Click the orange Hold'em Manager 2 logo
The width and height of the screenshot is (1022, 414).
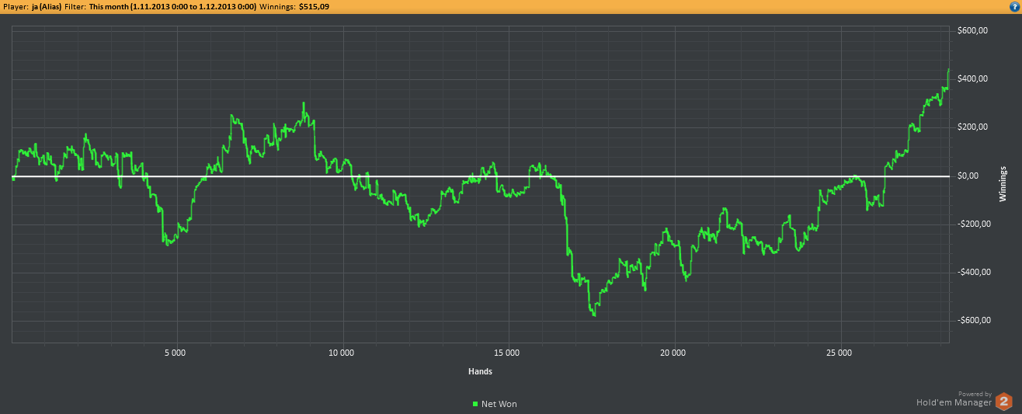coord(1004,402)
